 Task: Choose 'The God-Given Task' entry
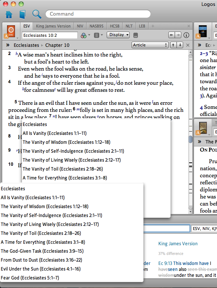click(x=42, y=251)
